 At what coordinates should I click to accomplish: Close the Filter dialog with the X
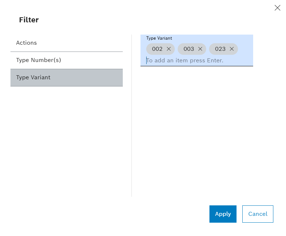pos(277,8)
